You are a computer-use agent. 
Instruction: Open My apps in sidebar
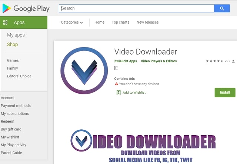click(x=16, y=35)
